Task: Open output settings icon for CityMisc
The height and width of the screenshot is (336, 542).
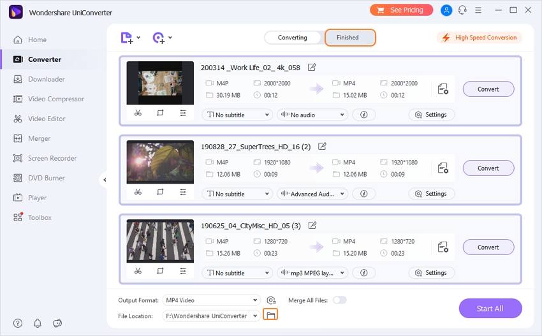Action: click(443, 247)
